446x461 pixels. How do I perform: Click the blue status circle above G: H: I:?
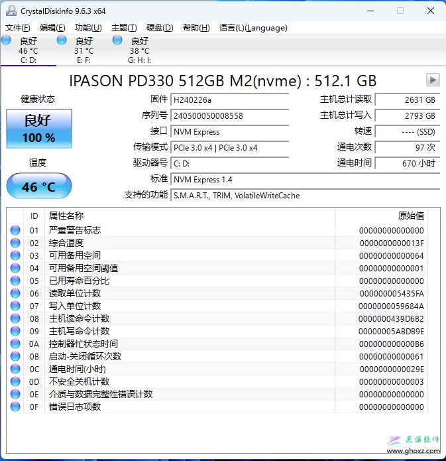click(117, 40)
